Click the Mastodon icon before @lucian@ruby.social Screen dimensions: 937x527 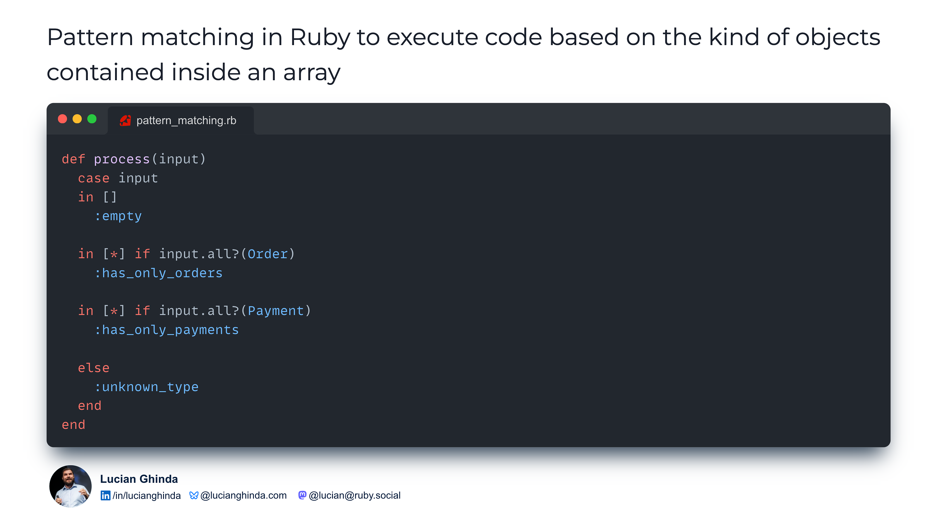(x=303, y=495)
